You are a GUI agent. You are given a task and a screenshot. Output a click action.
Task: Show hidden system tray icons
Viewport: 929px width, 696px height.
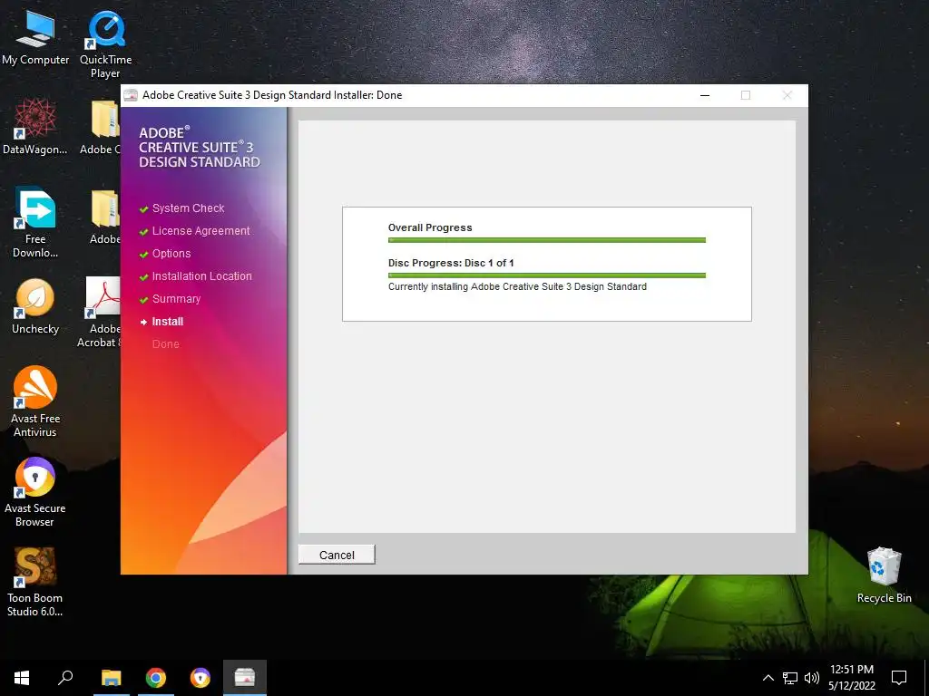click(x=768, y=678)
